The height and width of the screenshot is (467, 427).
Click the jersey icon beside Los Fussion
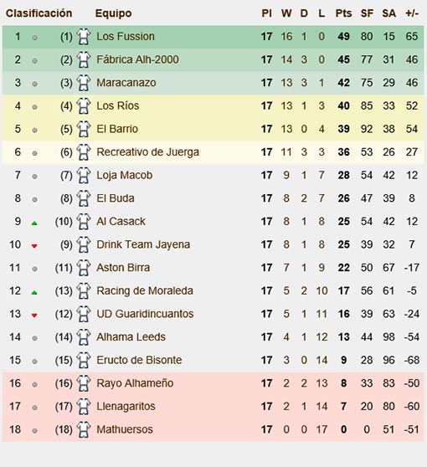(x=84, y=37)
